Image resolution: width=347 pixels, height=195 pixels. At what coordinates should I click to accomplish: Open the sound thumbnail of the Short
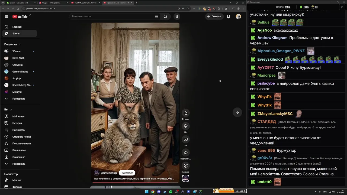click(x=186, y=178)
